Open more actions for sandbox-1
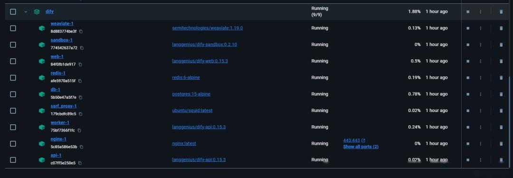513x178 pixels. coord(481,45)
